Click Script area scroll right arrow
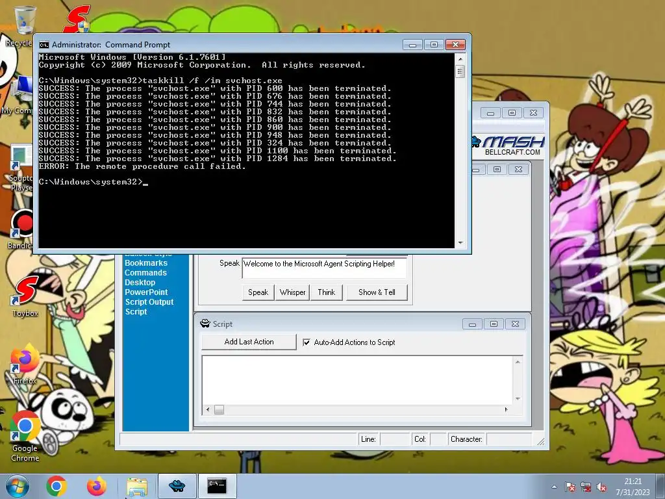 506,409
